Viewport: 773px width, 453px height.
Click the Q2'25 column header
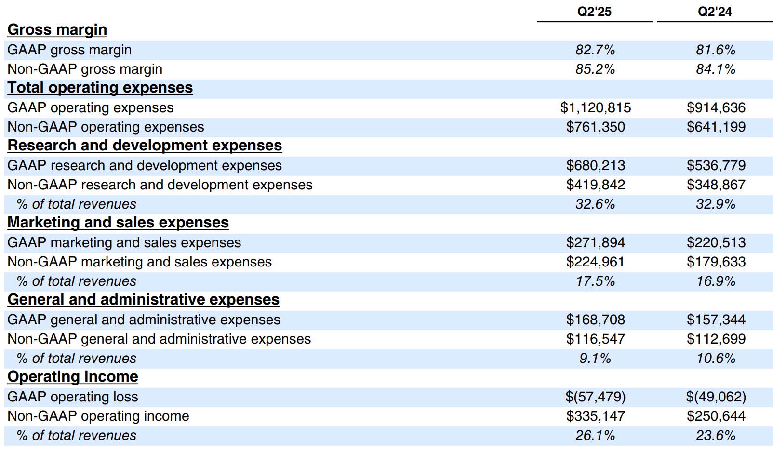point(594,12)
